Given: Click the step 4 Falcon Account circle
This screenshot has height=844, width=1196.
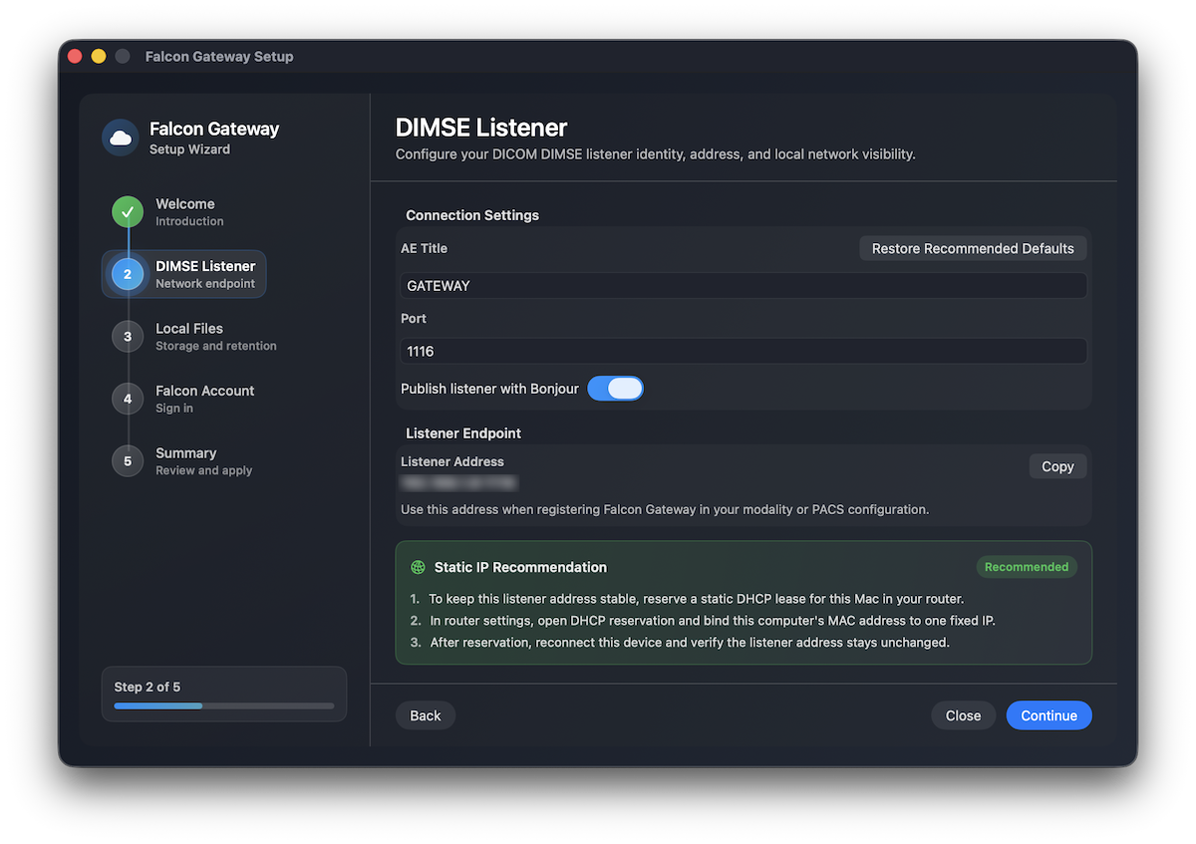Looking at the screenshot, I should point(128,399).
